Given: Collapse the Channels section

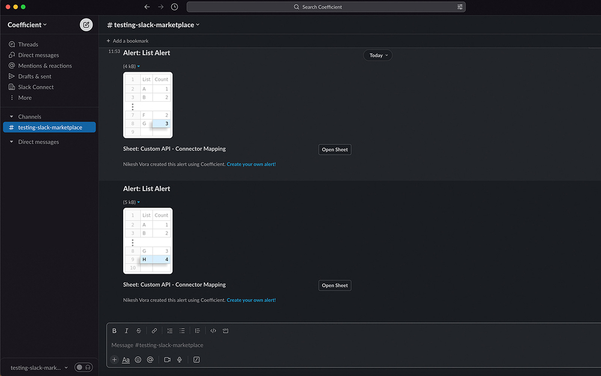Looking at the screenshot, I should 11,117.
